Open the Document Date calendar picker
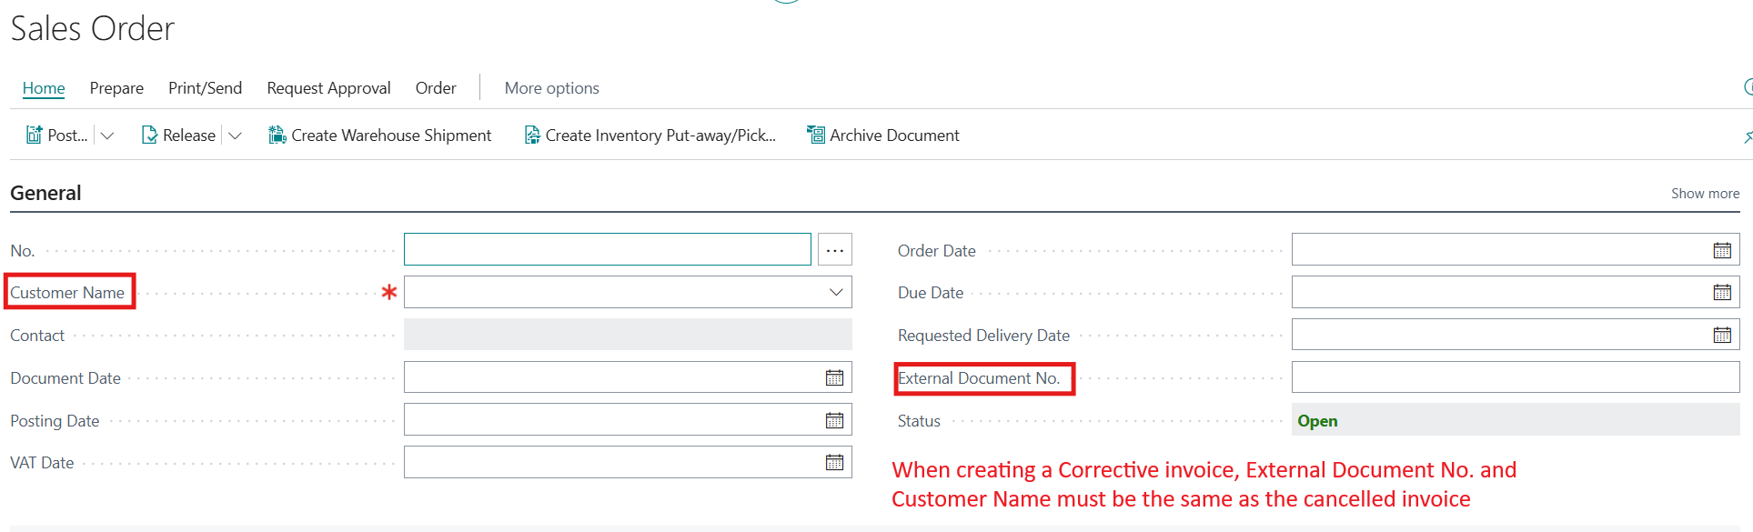The width and height of the screenshot is (1753, 532). [834, 377]
